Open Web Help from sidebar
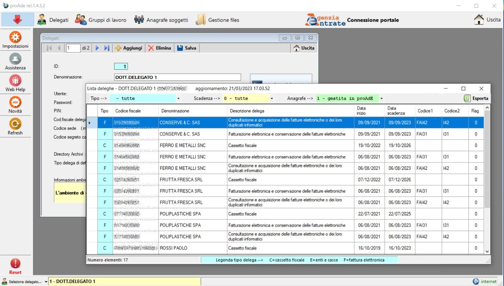The image size is (504, 286). click(16, 81)
